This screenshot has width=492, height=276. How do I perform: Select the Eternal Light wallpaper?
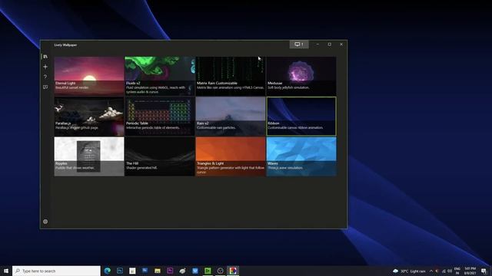[x=89, y=76]
